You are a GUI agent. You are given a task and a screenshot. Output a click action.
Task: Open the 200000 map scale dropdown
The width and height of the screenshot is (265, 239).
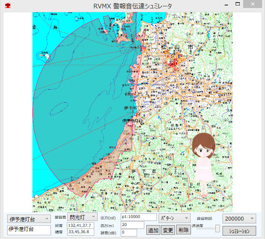[239, 218]
